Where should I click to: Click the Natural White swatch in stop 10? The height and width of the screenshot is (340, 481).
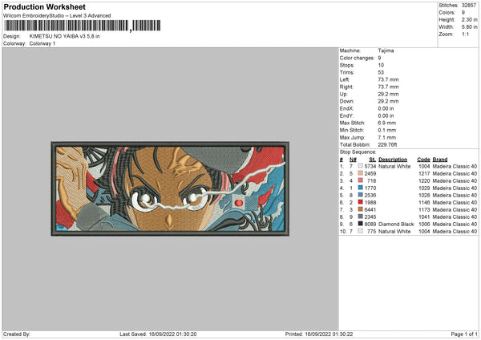[360, 231]
